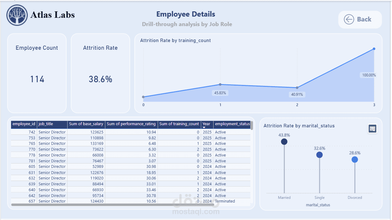Go back using the Back button
392x220 pixels.
click(360, 20)
